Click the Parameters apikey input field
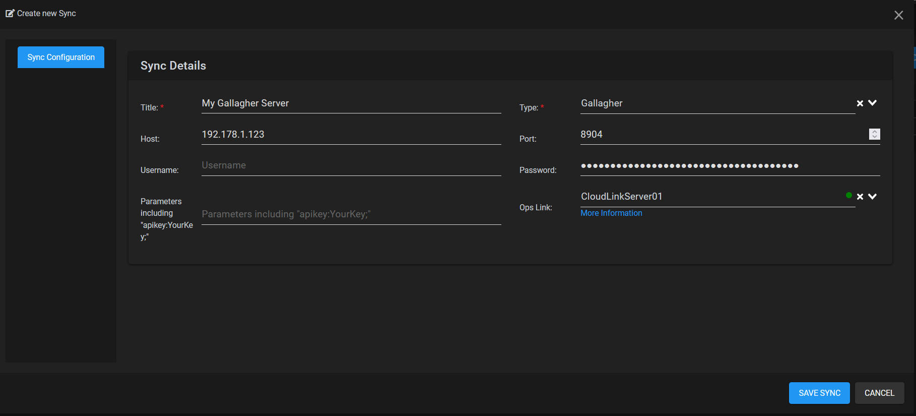 (351, 214)
